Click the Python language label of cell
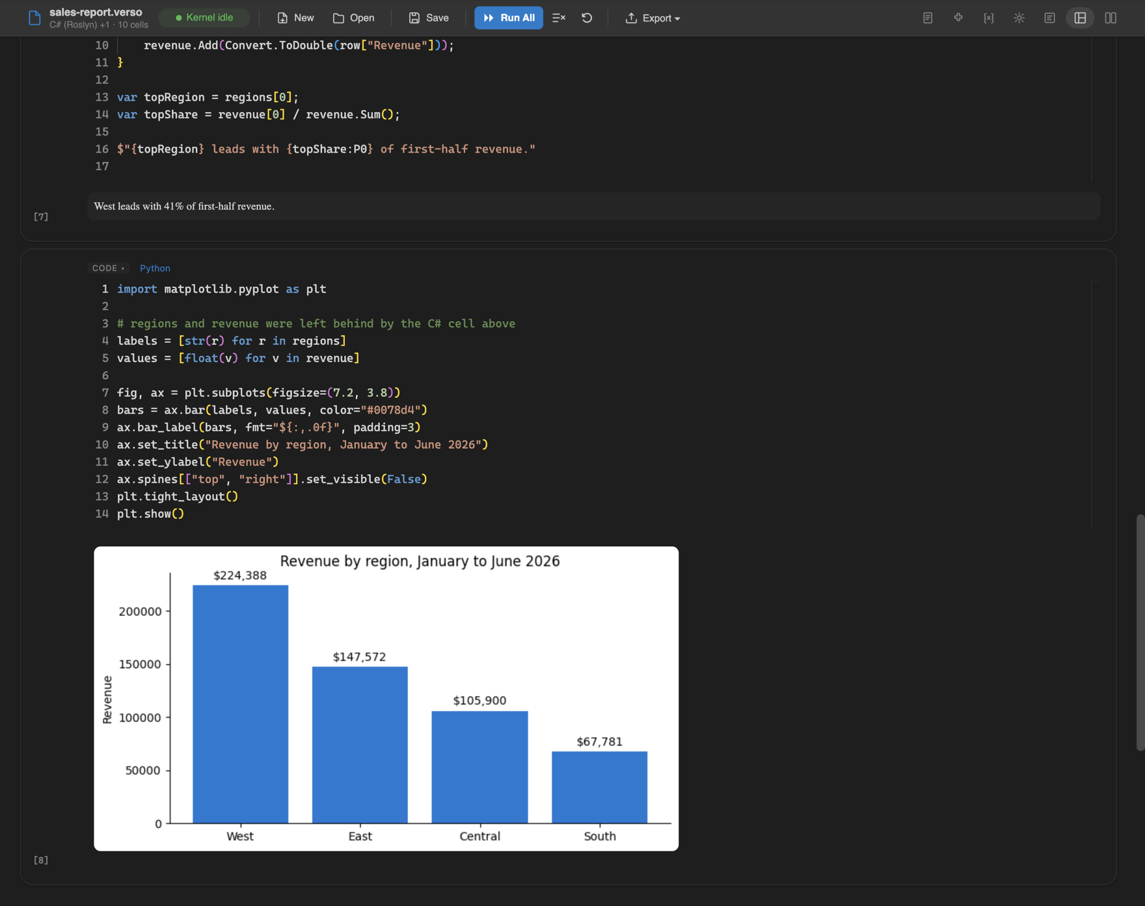 (x=155, y=268)
